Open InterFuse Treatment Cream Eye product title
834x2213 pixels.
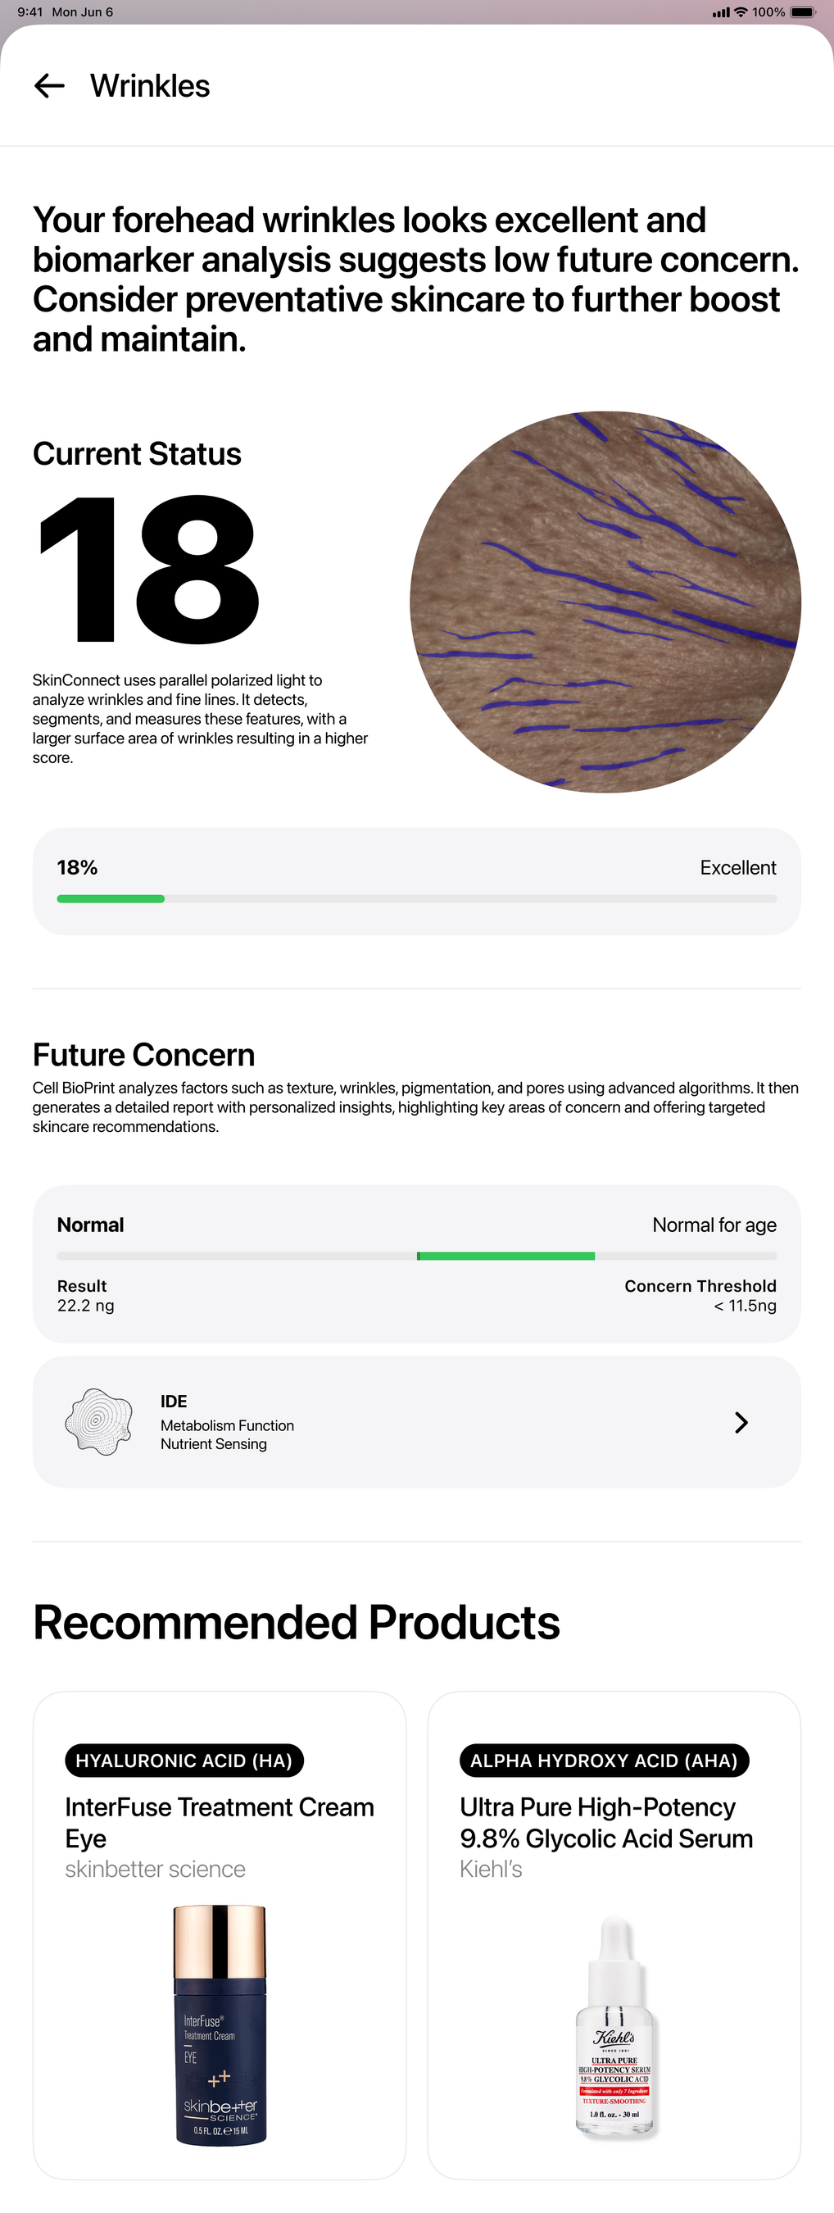point(219,1822)
